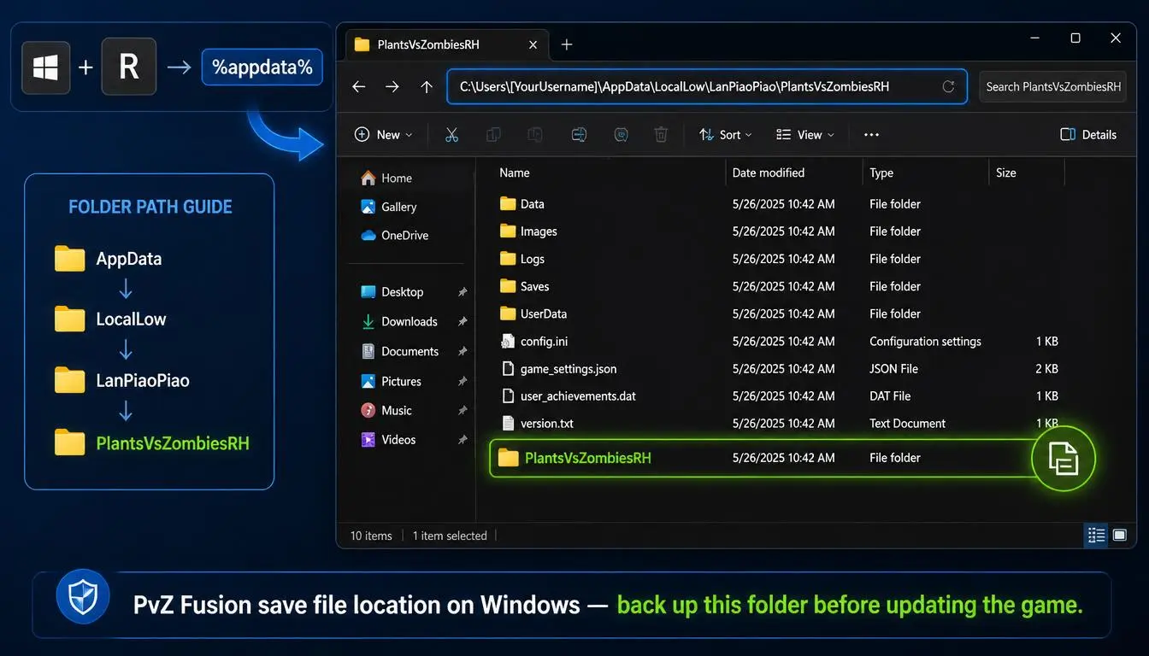
Task: Go up one folder level arrow
Action: coord(427,86)
